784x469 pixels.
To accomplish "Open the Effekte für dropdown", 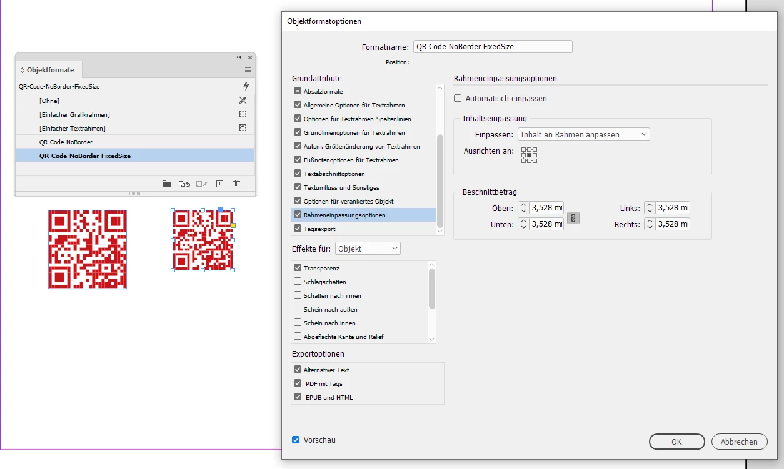I will tap(368, 249).
